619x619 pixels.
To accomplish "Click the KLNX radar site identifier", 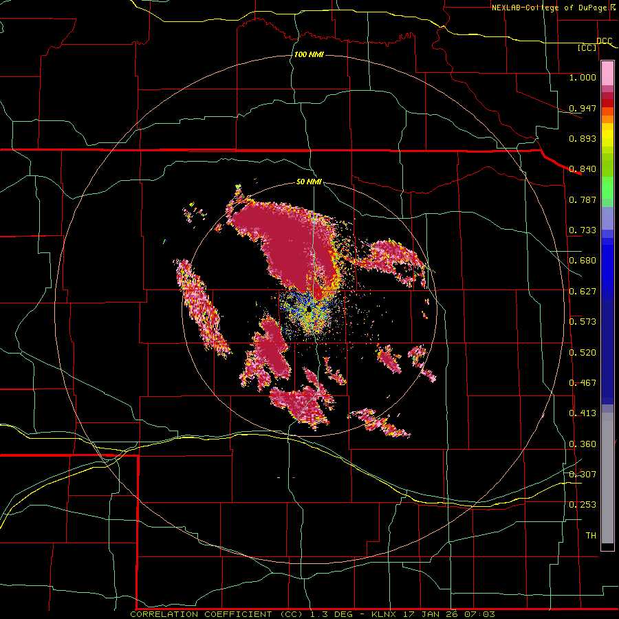I will click(383, 614).
